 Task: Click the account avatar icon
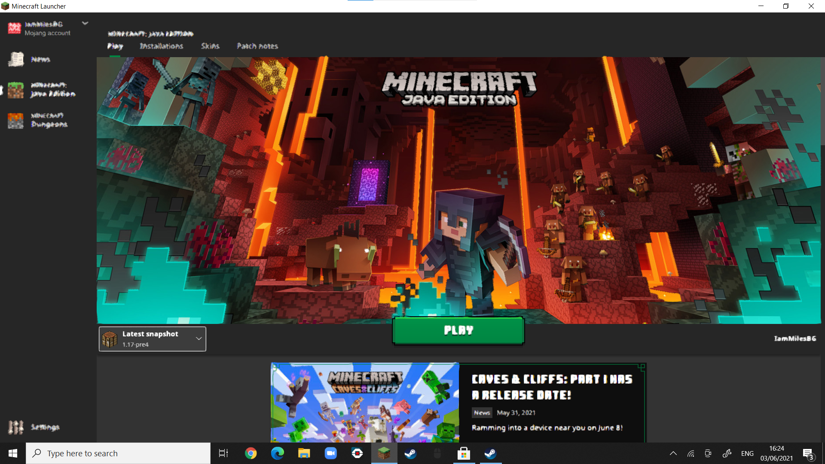pos(14,28)
